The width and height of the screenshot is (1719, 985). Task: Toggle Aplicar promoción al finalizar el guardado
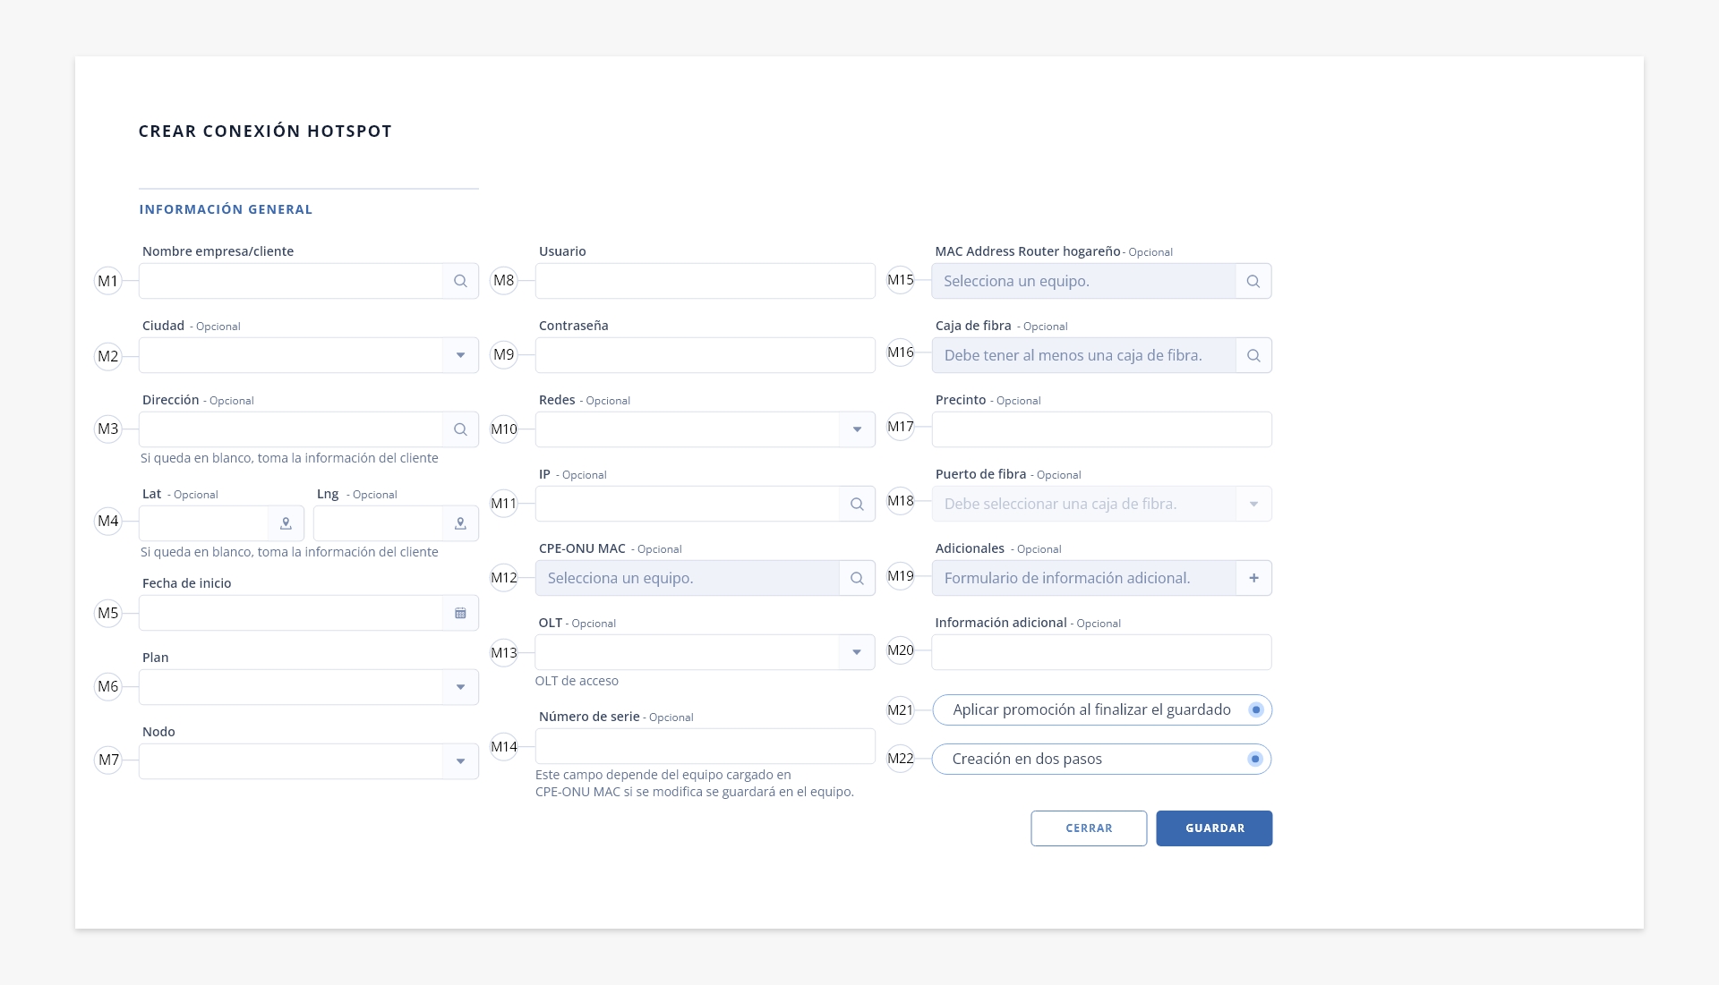[x=1256, y=709]
